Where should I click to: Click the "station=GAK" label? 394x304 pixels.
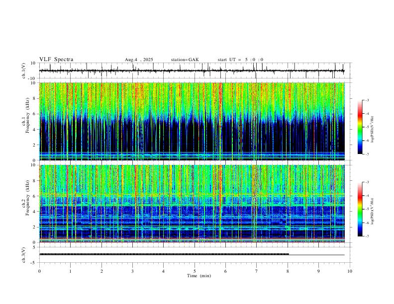[185, 60]
